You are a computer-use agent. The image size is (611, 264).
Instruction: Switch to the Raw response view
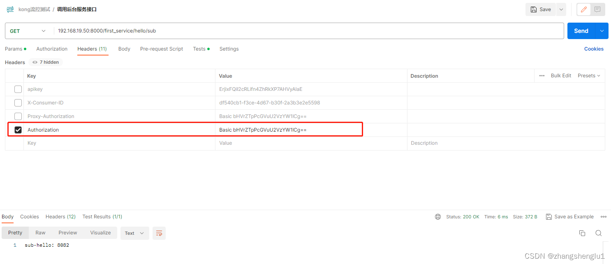[x=40, y=233]
